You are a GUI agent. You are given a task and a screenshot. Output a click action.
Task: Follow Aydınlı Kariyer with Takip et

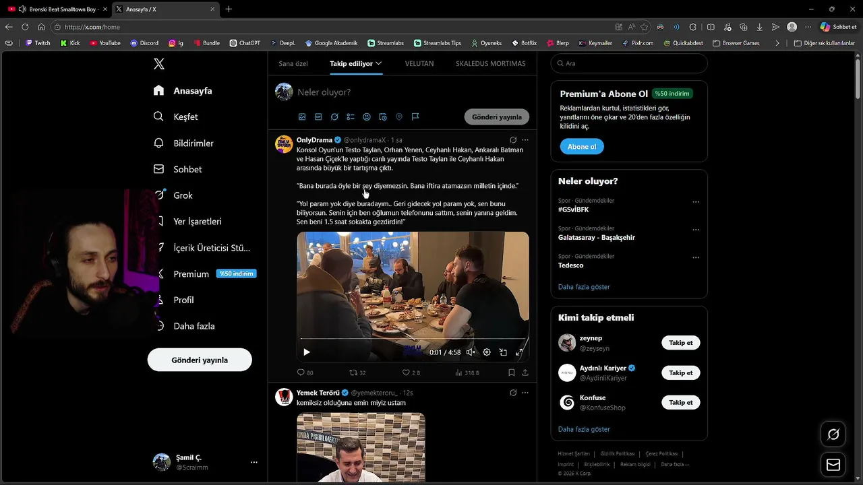[681, 373]
